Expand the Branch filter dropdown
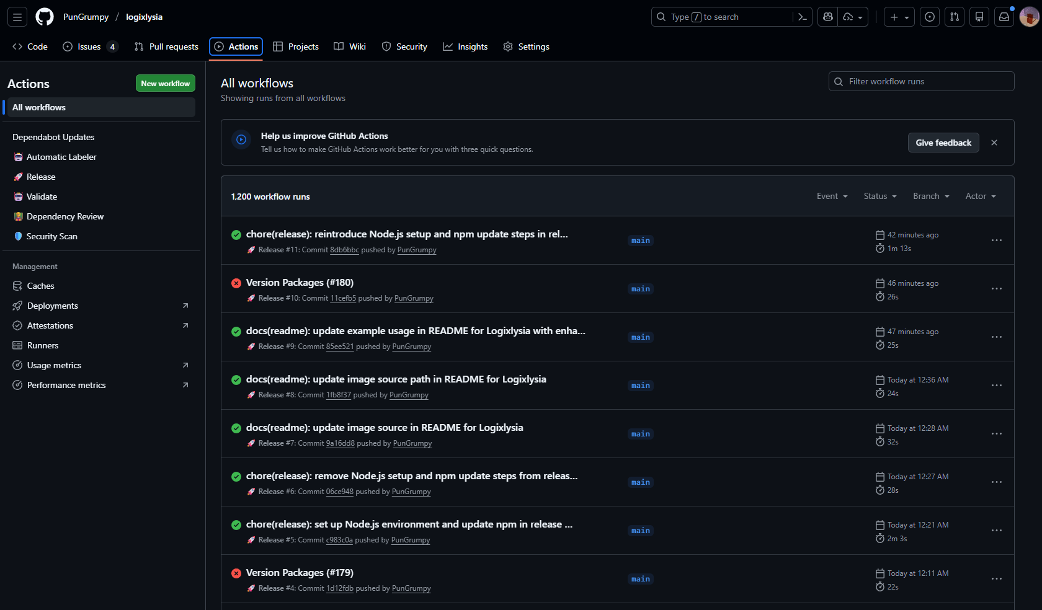The width and height of the screenshot is (1042, 610). [x=931, y=196]
